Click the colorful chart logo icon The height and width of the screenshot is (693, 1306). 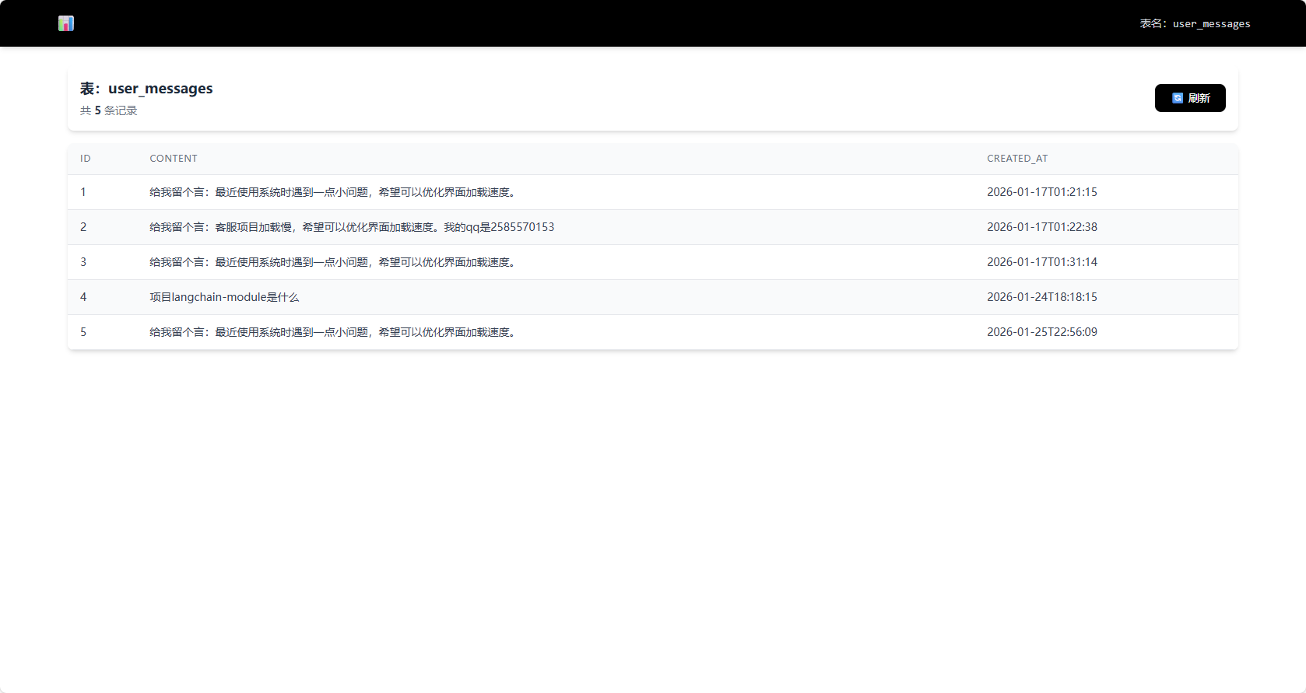tap(66, 23)
